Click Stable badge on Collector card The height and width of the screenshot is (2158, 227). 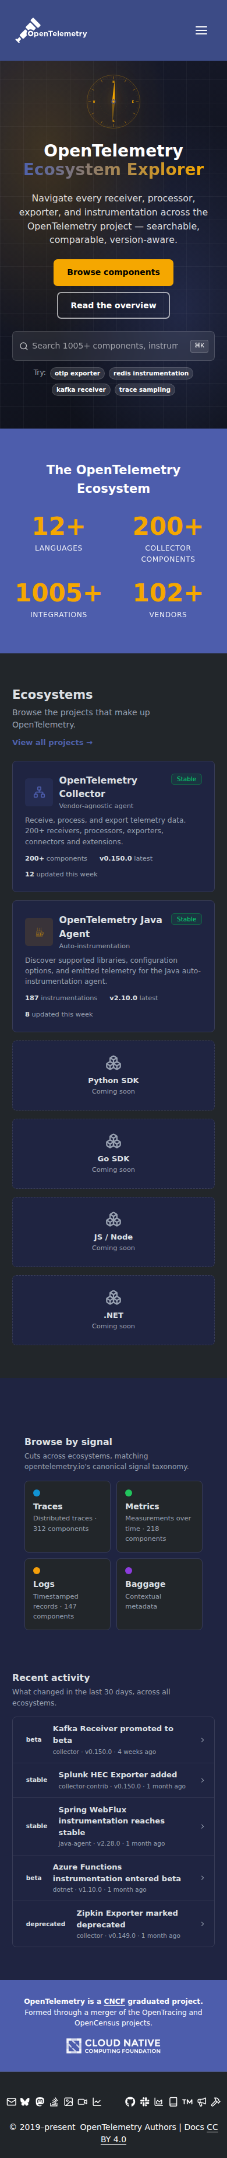(x=186, y=779)
